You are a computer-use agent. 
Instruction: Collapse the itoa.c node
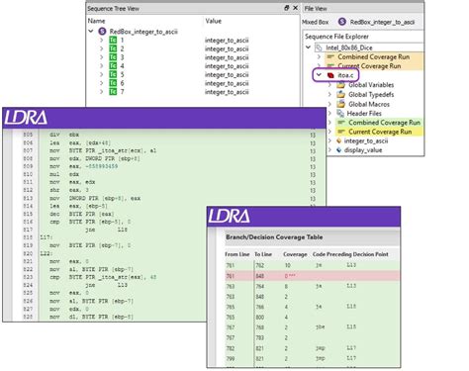click(x=319, y=75)
